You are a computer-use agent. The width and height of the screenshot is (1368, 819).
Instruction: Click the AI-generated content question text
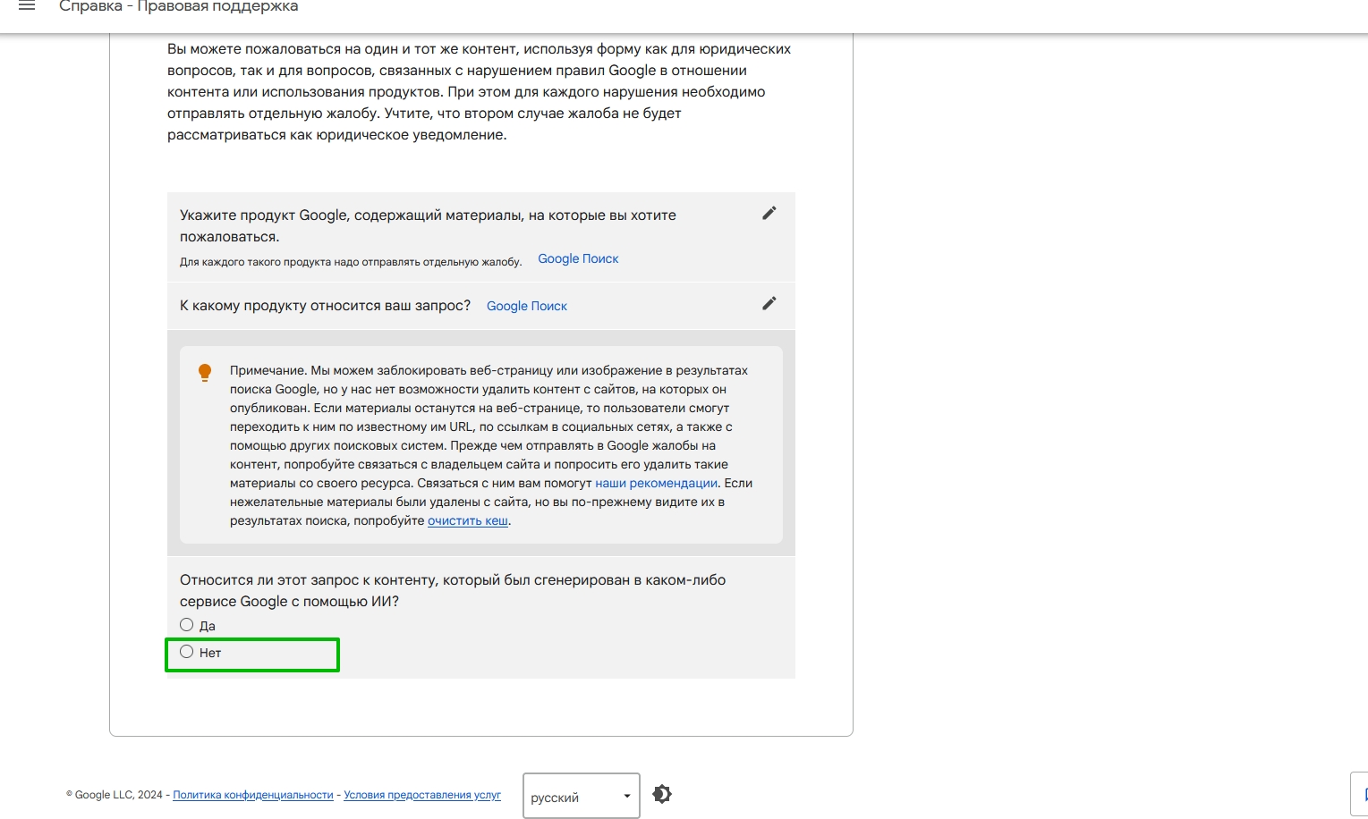click(452, 590)
